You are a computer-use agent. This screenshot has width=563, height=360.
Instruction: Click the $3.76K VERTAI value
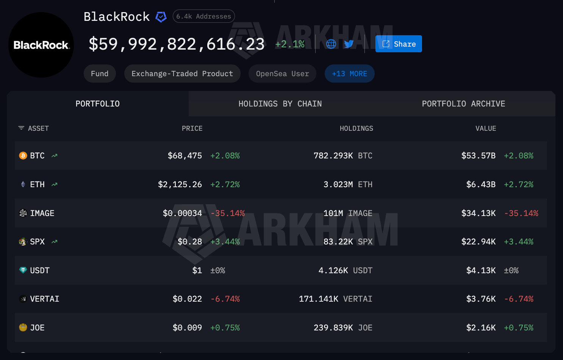point(481,299)
